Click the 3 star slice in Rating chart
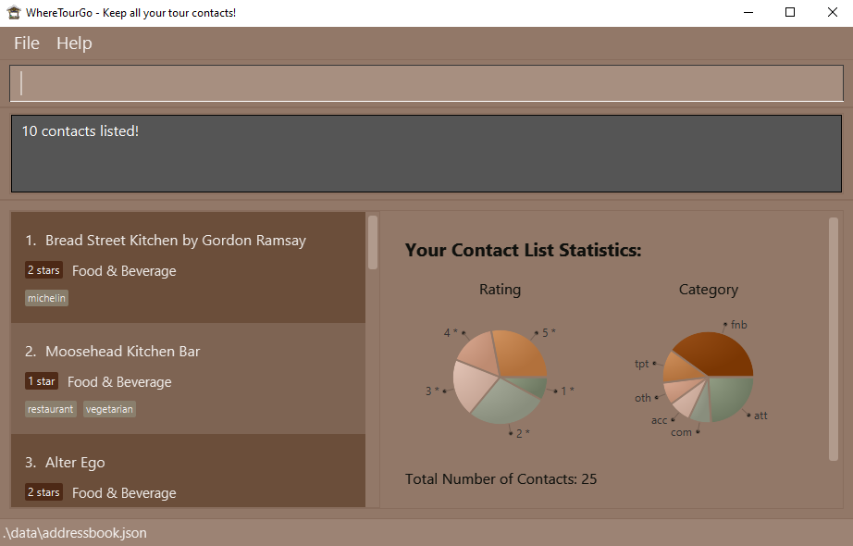 pyautogui.click(x=470, y=387)
